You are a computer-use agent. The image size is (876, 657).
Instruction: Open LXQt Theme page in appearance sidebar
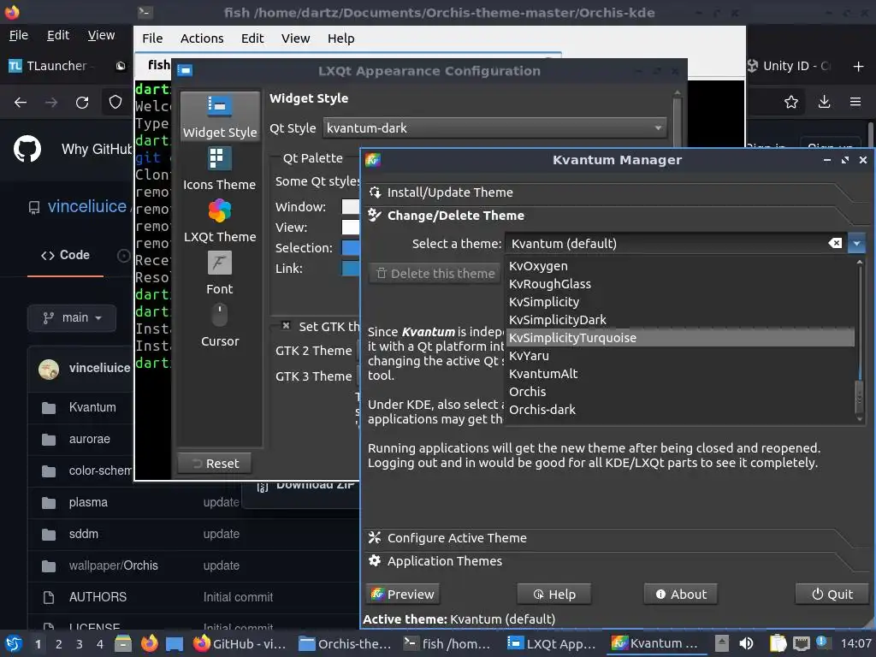(x=220, y=222)
